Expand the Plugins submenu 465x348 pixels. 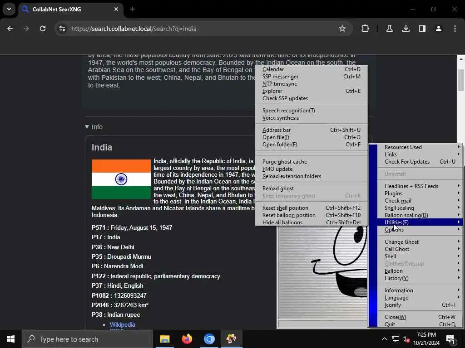(420, 193)
